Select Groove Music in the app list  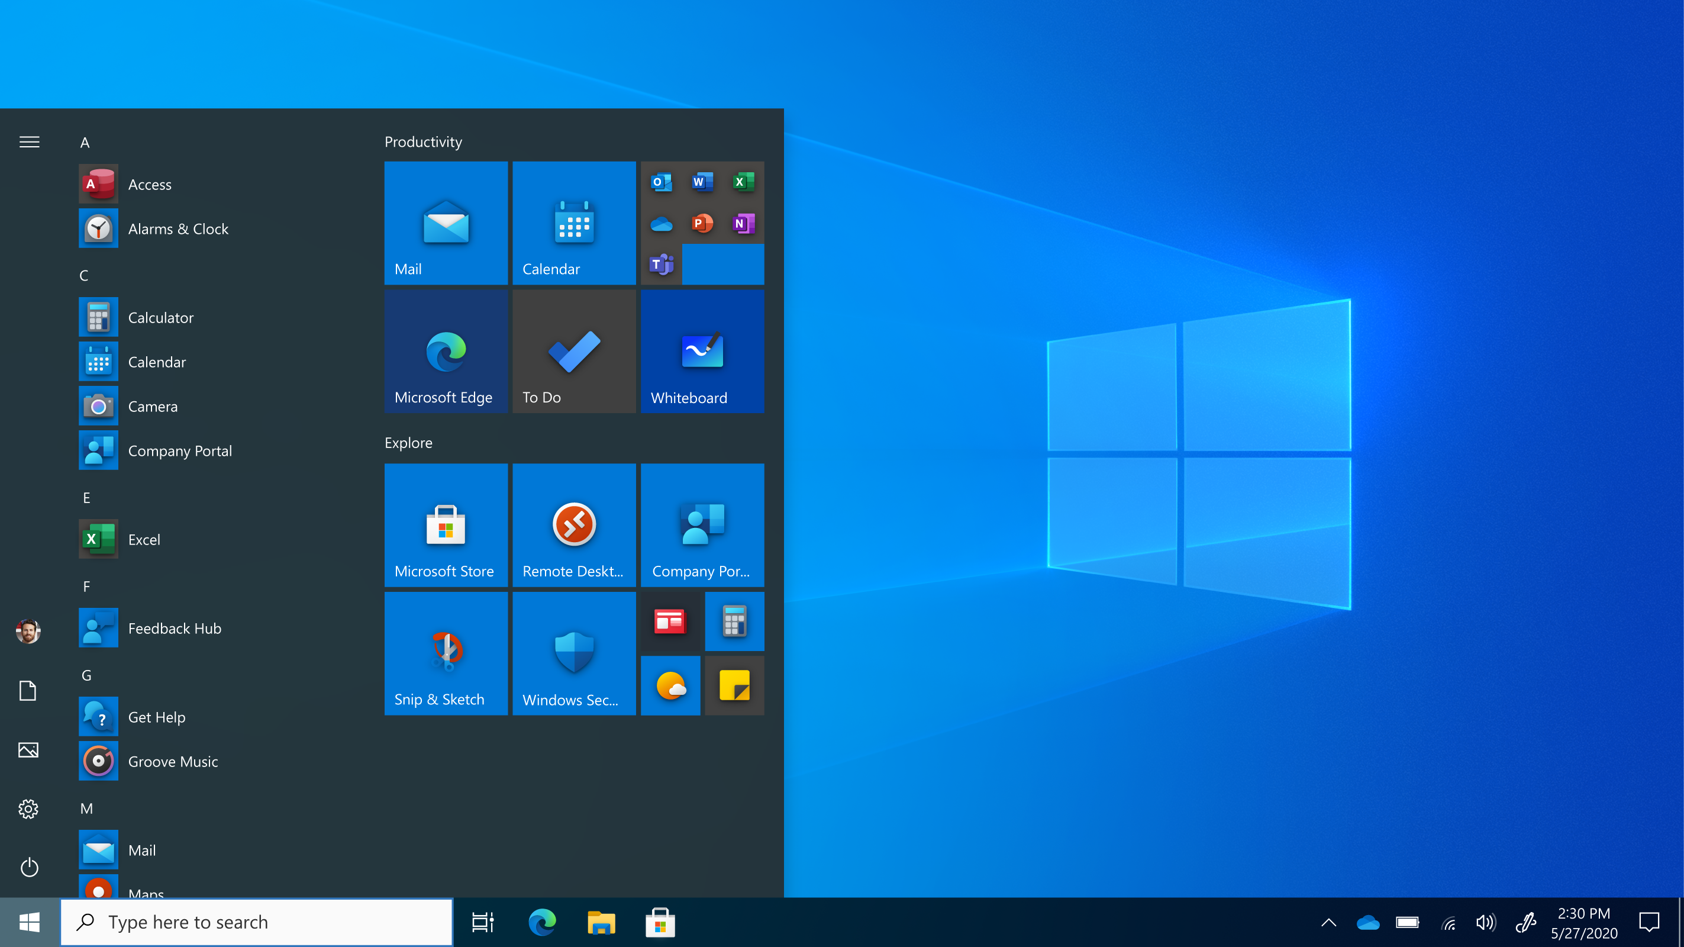click(173, 761)
